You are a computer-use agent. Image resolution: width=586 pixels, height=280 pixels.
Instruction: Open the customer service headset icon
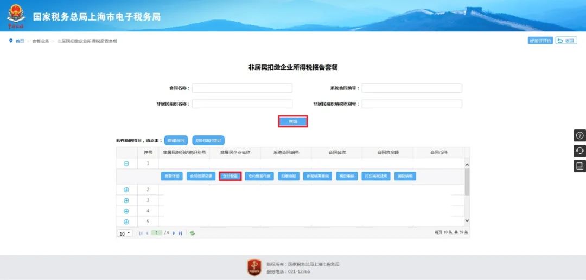click(x=579, y=151)
